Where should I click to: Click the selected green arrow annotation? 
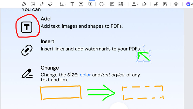coord(144,56)
